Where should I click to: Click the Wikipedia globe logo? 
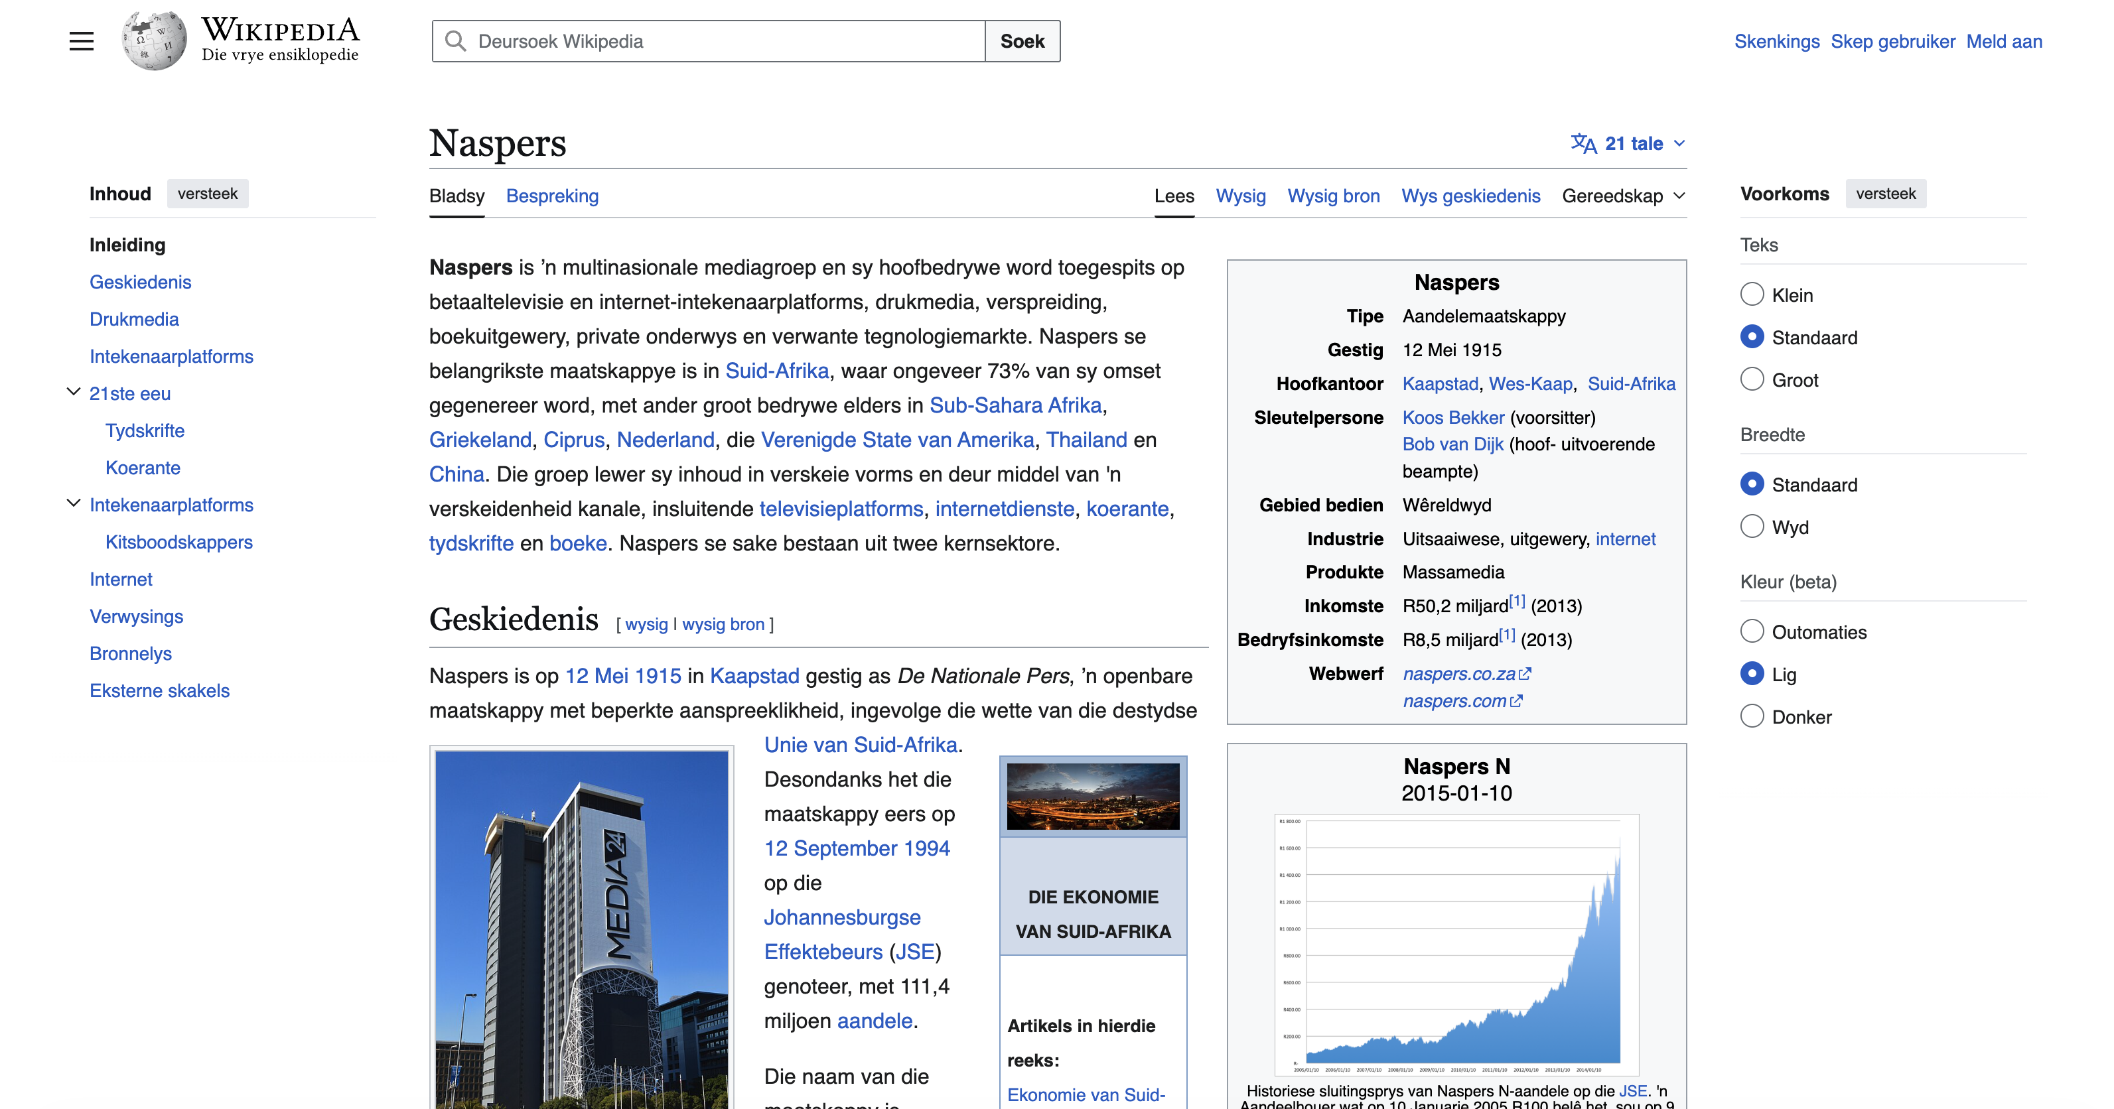[x=155, y=41]
